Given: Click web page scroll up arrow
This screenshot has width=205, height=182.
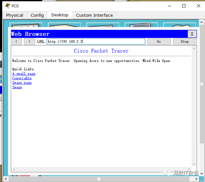Looking at the screenshot, I should point(194,49).
